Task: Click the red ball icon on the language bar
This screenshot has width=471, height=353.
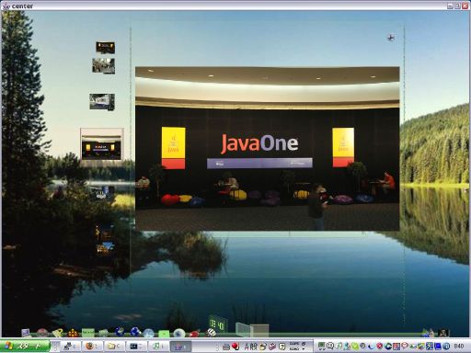Action: pos(235,347)
